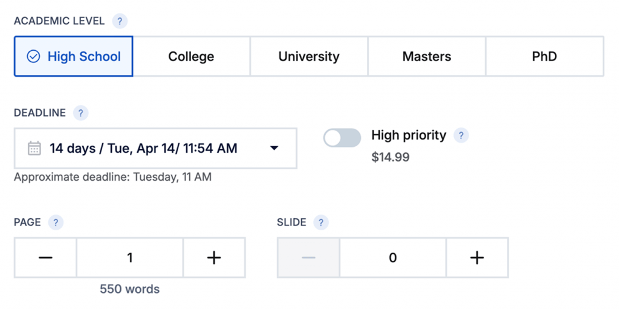Viewport: 619px width, 310px height.
Task: Click the slide quantity number field
Action: (x=392, y=258)
